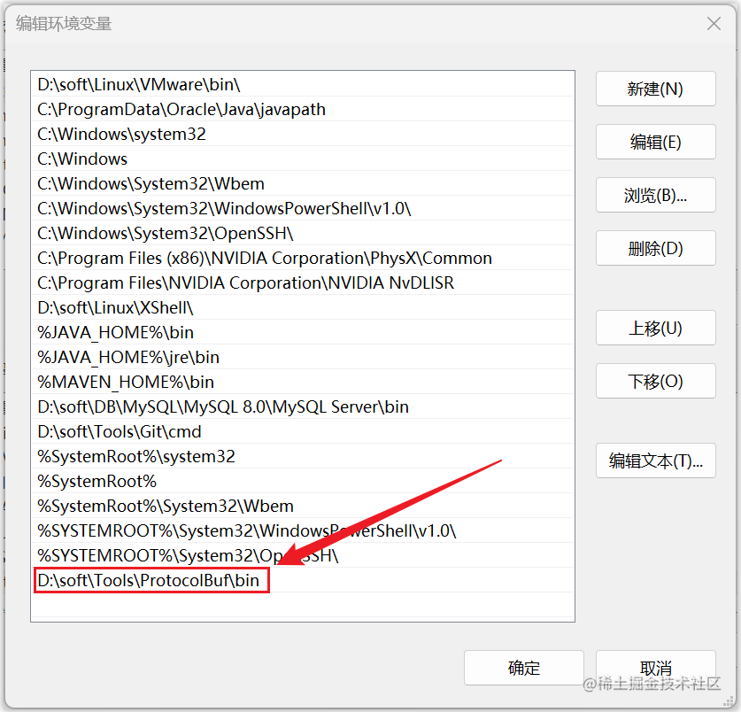Click the 下移(O) button

tap(655, 381)
